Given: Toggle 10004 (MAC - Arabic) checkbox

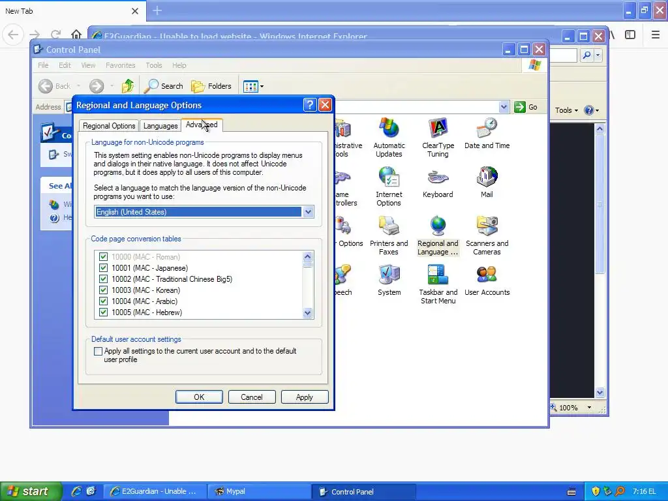Looking at the screenshot, I should 103,301.
